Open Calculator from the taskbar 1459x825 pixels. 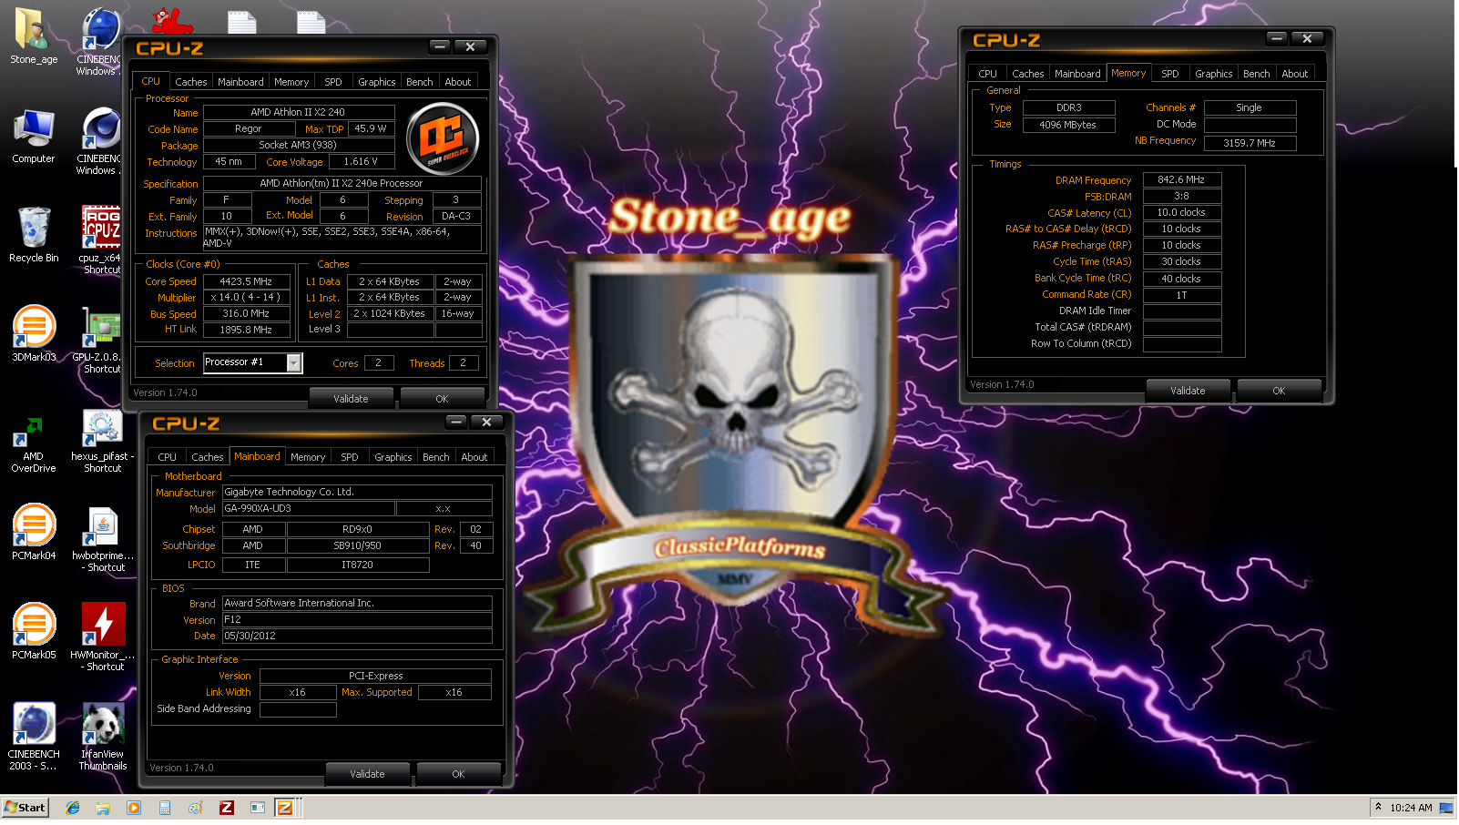(165, 808)
